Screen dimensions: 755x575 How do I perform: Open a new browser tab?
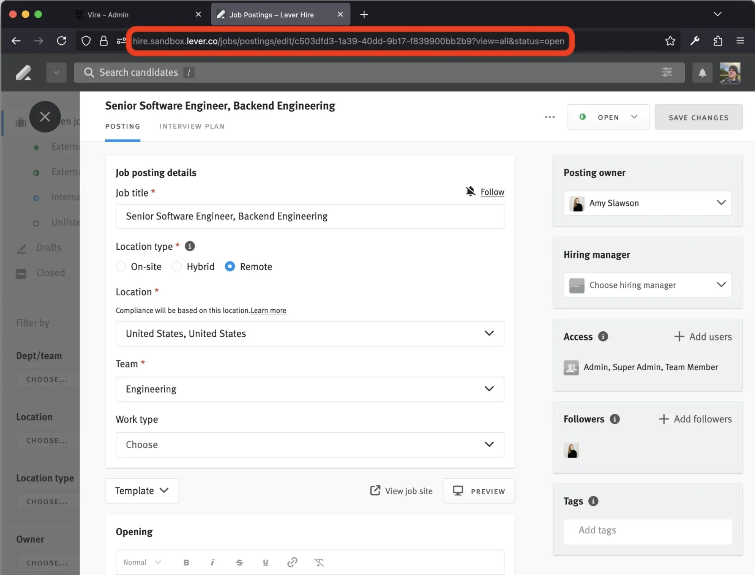tap(364, 15)
